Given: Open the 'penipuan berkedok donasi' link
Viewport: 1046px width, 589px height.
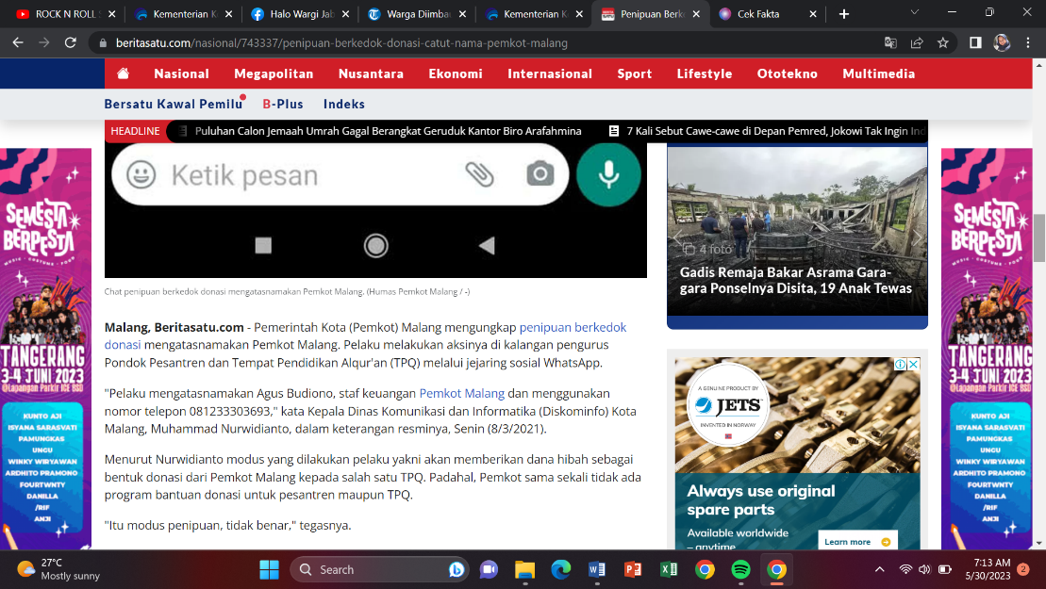Looking at the screenshot, I should (573, 328).
